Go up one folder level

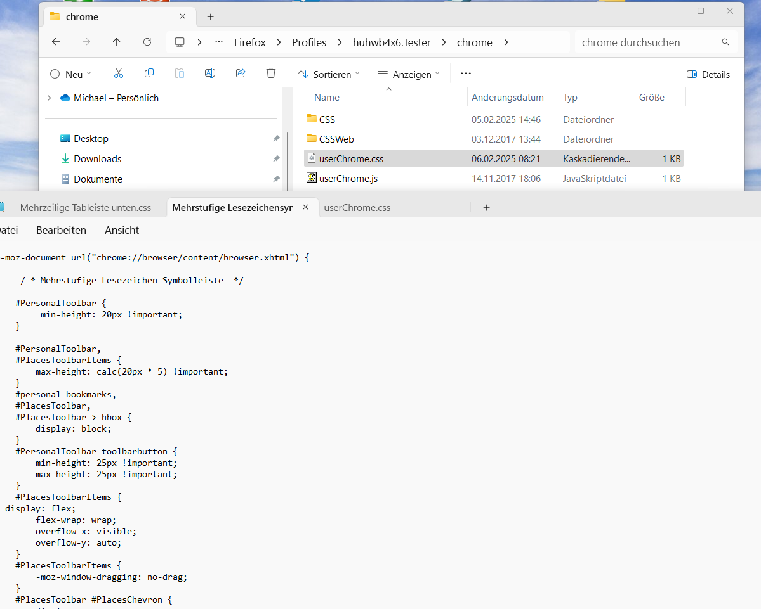(116, 42)
